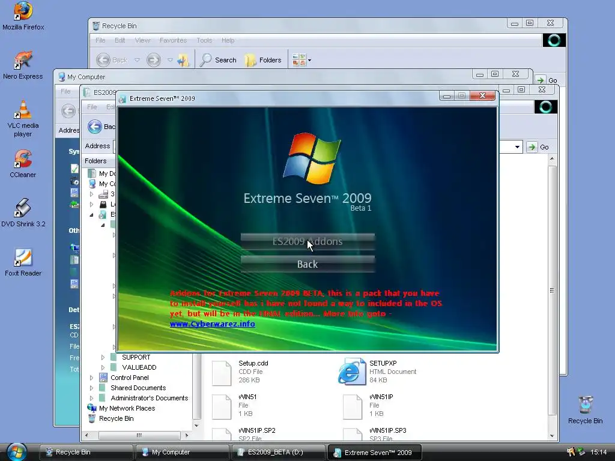The width and height of the screenshot is (615, 461).
Task: Open address bar dropdown in ES2009_BETA window
Action: click(x=517, y=147)
